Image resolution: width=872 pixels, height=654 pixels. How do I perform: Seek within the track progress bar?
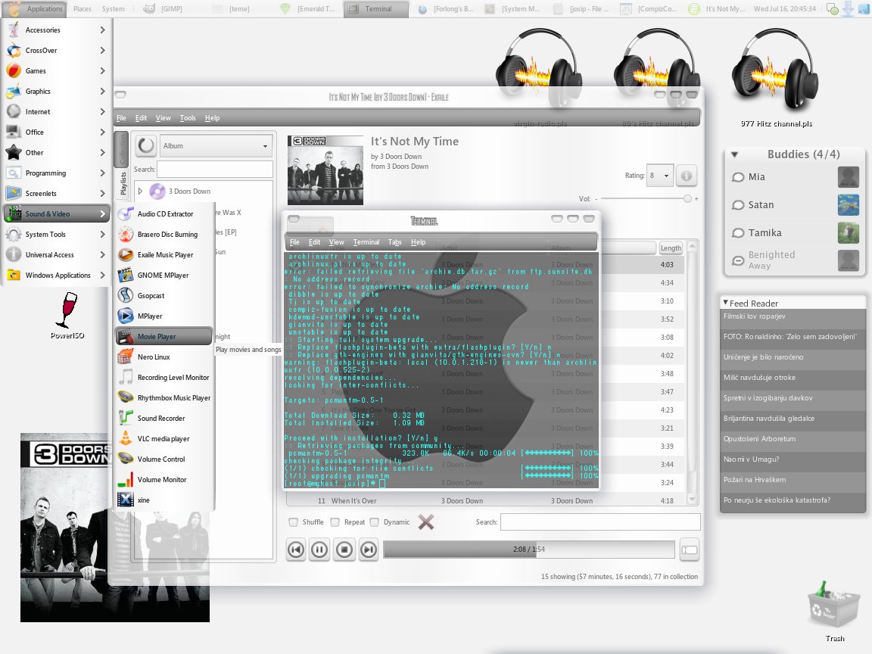point(529,550)
